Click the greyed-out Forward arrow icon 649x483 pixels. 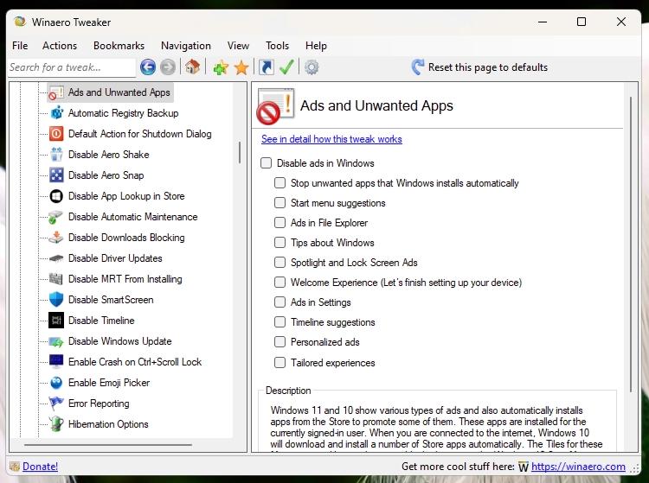(168, 67)
